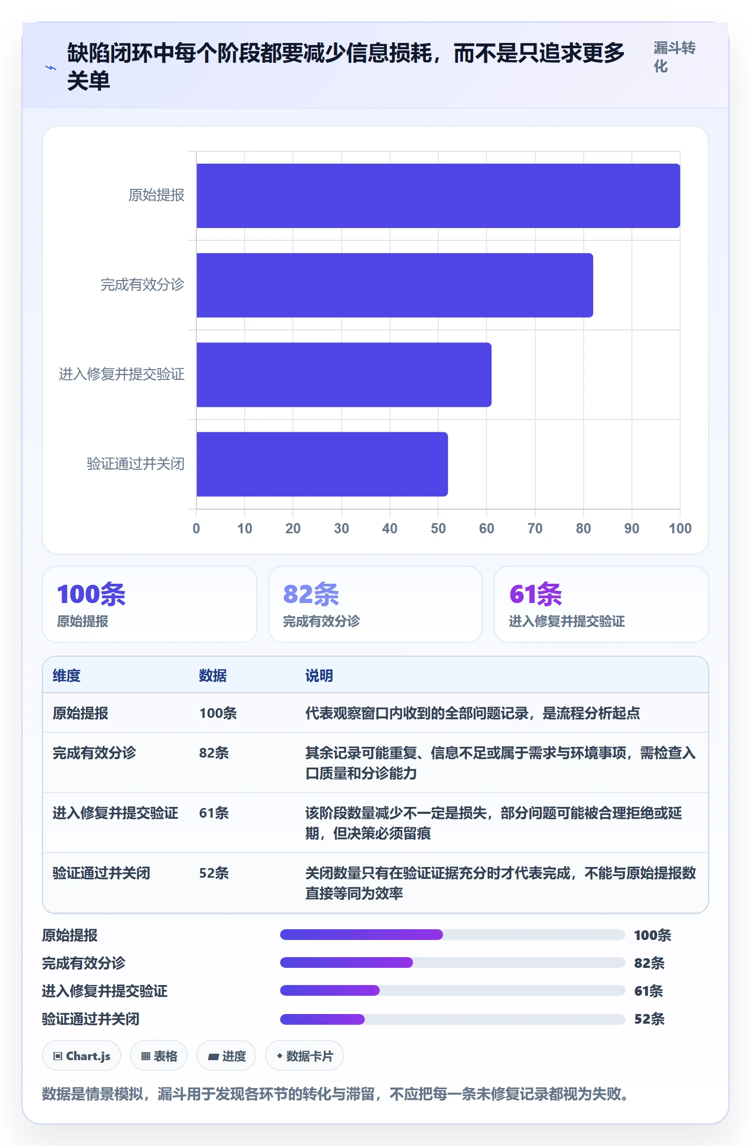Click the 完成有效分诊 progress bar showing 82条
This screenshot has height=1146, width=751.
pyautogui.click(x=453, y=963)
